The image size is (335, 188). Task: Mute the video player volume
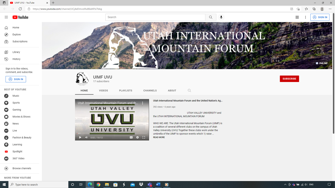click(x=86, y=137)
